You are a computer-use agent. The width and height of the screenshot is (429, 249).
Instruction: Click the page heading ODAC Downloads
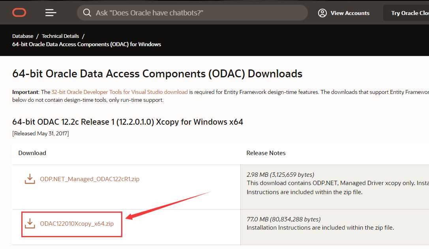(x=157, y=74)
